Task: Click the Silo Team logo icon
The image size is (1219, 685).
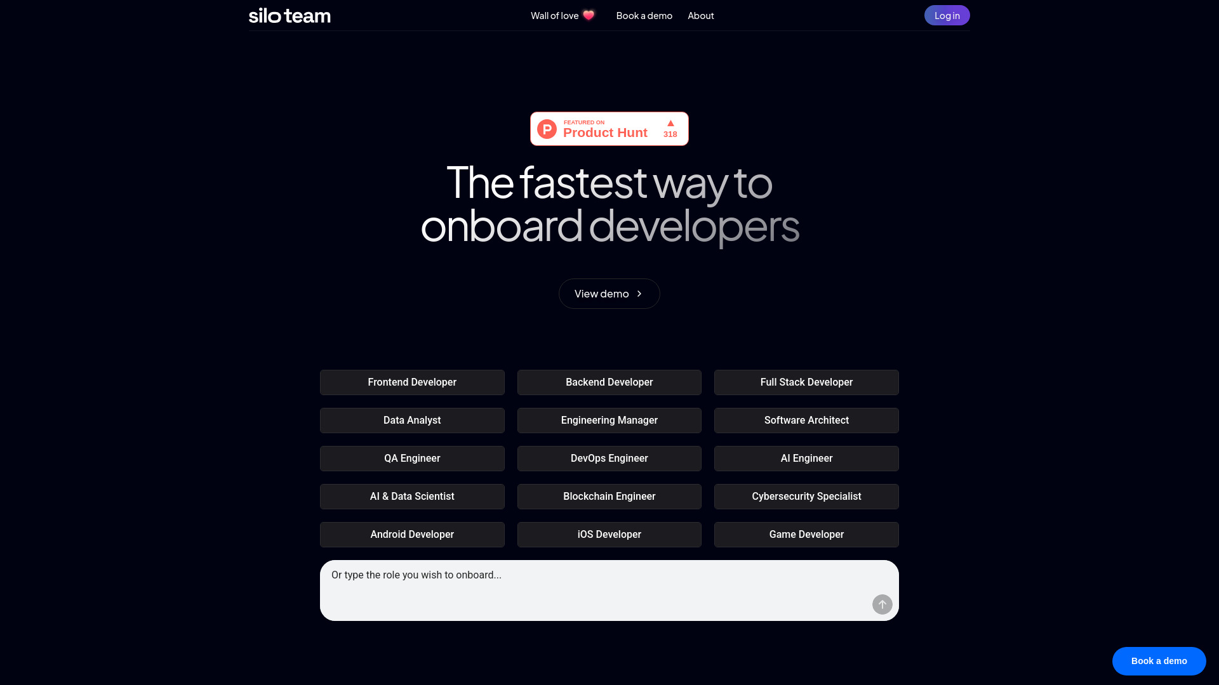Action: [x=289, y=15]
